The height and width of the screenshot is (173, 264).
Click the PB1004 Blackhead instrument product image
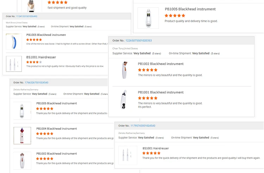(22, 136)
